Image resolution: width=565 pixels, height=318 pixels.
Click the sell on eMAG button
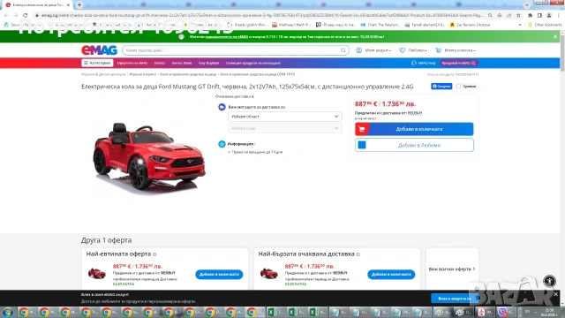point(458,63)
